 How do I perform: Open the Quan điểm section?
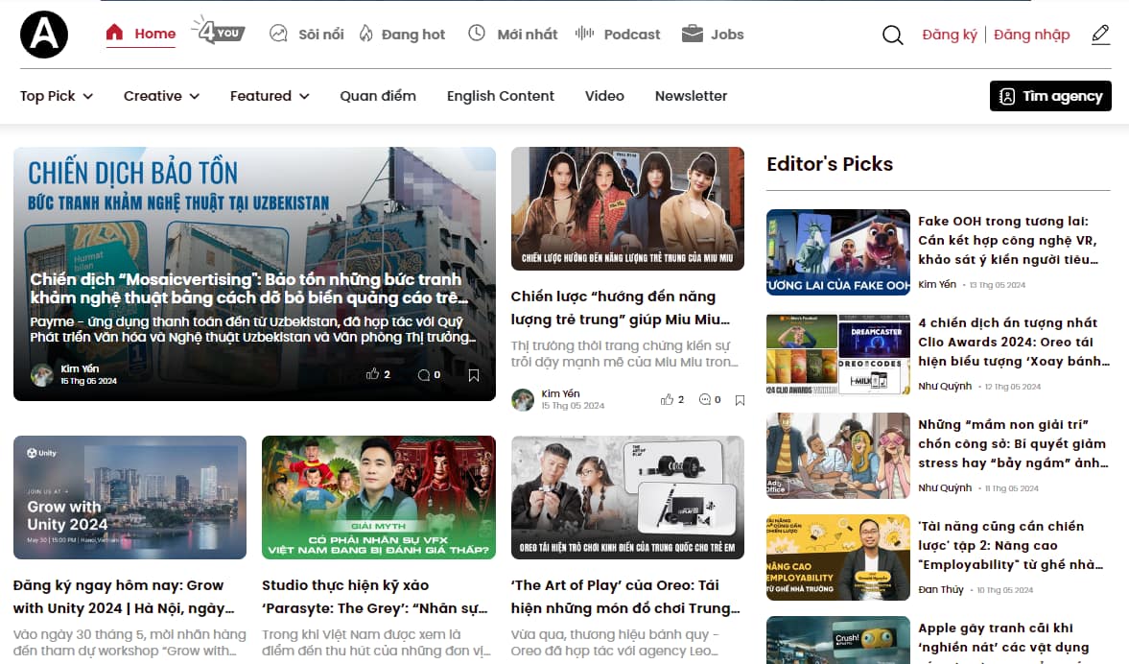(x=378, y=96)
